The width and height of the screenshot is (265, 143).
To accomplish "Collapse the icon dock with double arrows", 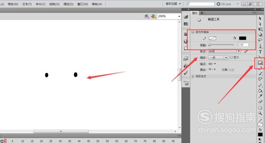I will pos(188,9).
